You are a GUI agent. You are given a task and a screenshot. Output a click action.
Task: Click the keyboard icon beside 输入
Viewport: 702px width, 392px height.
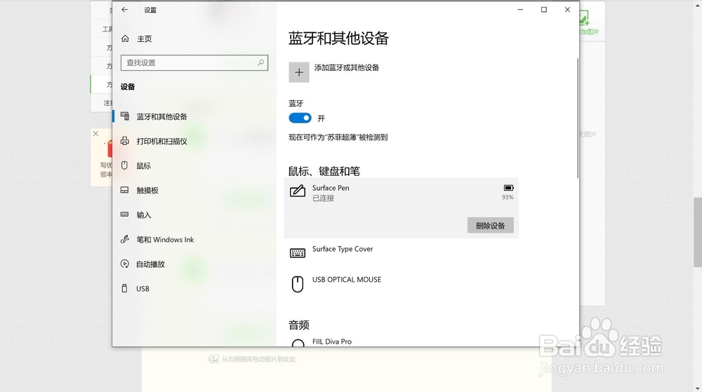124,215
